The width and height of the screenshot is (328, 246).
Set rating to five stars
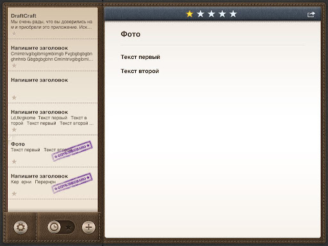(233, 14)
